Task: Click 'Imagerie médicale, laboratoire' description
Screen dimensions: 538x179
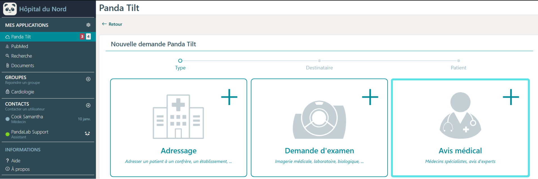Action: 319,161
